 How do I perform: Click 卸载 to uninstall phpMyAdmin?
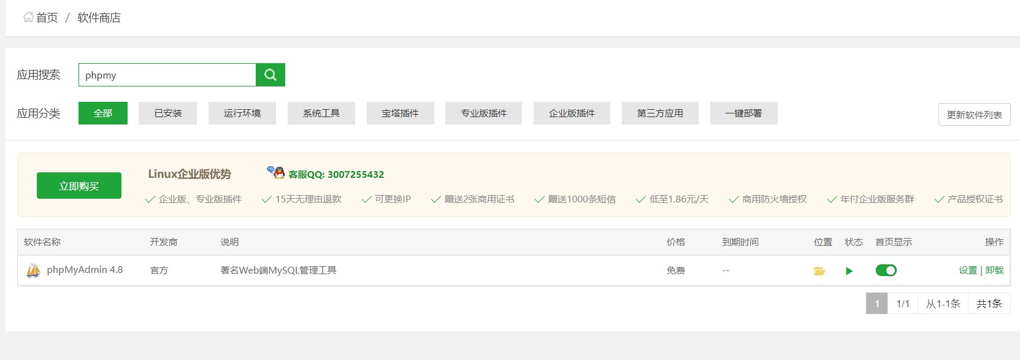click(x=994, y=270)
